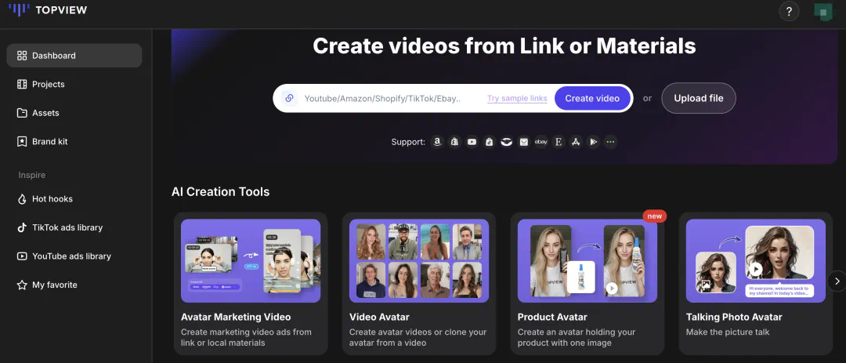Click the Google Play support icon
Viewport: 846px width, 363px height.
[593, 142]
